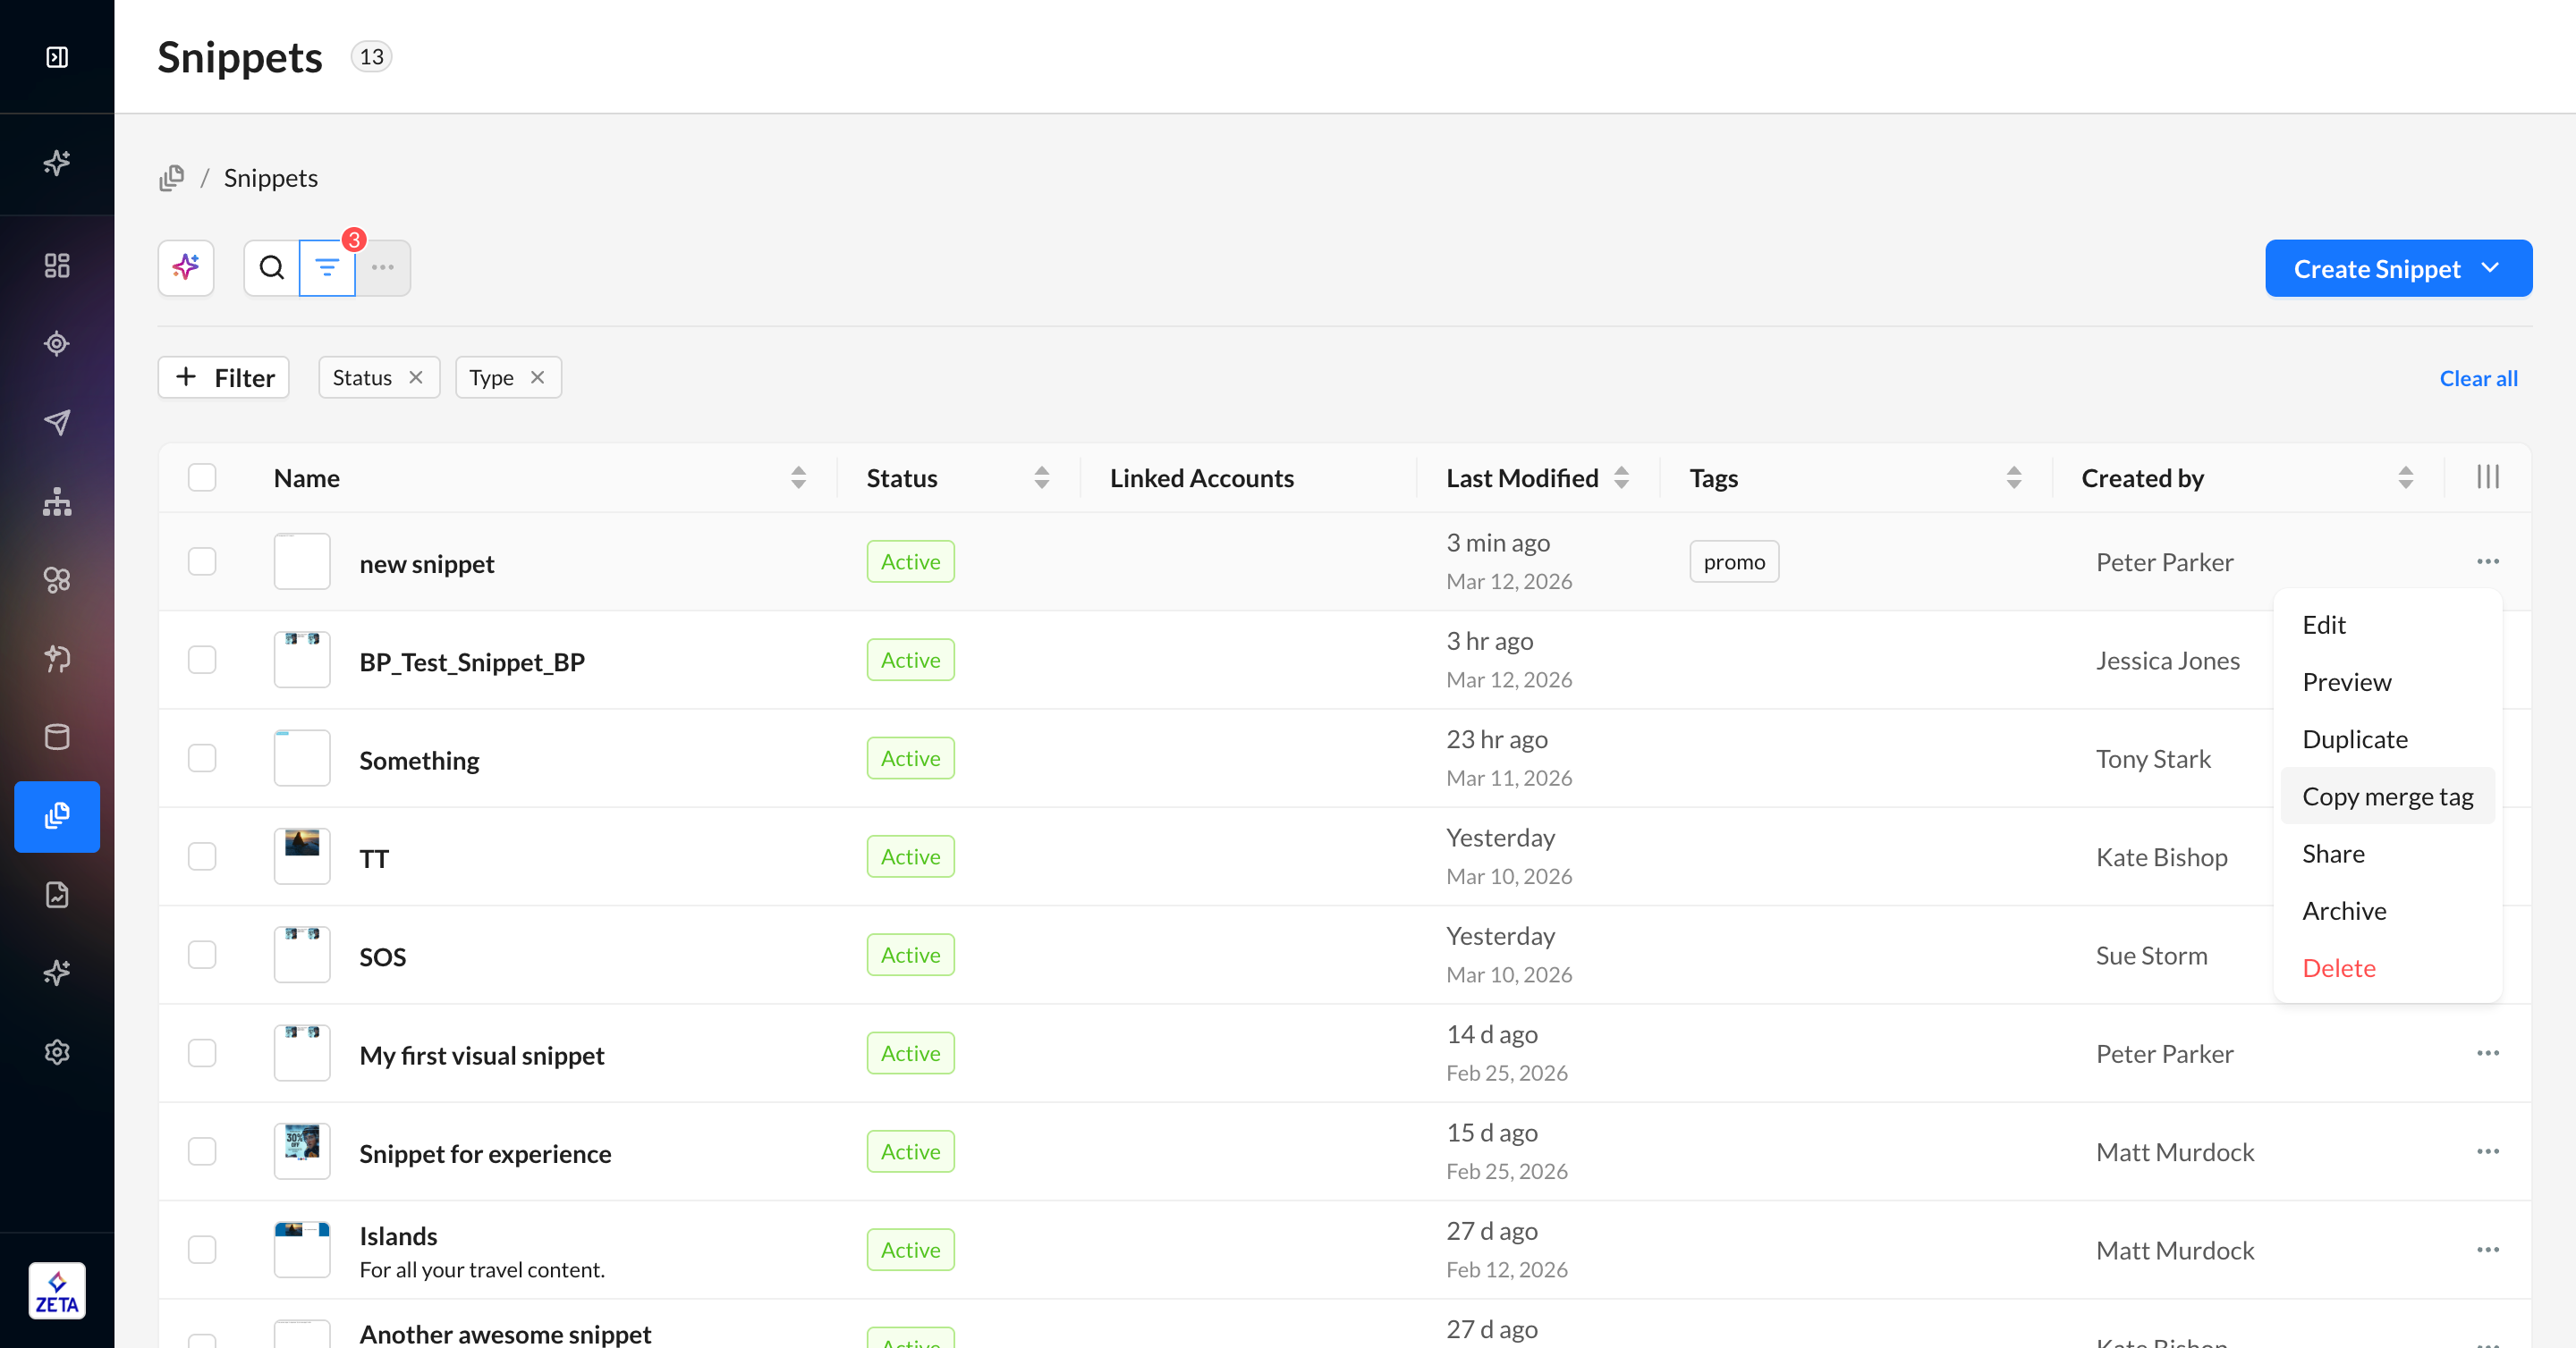Open the database cylinder sidebar icon
Image resolution: width=2576 pixels, height=1348 pixels.
(x=57, y=737)
